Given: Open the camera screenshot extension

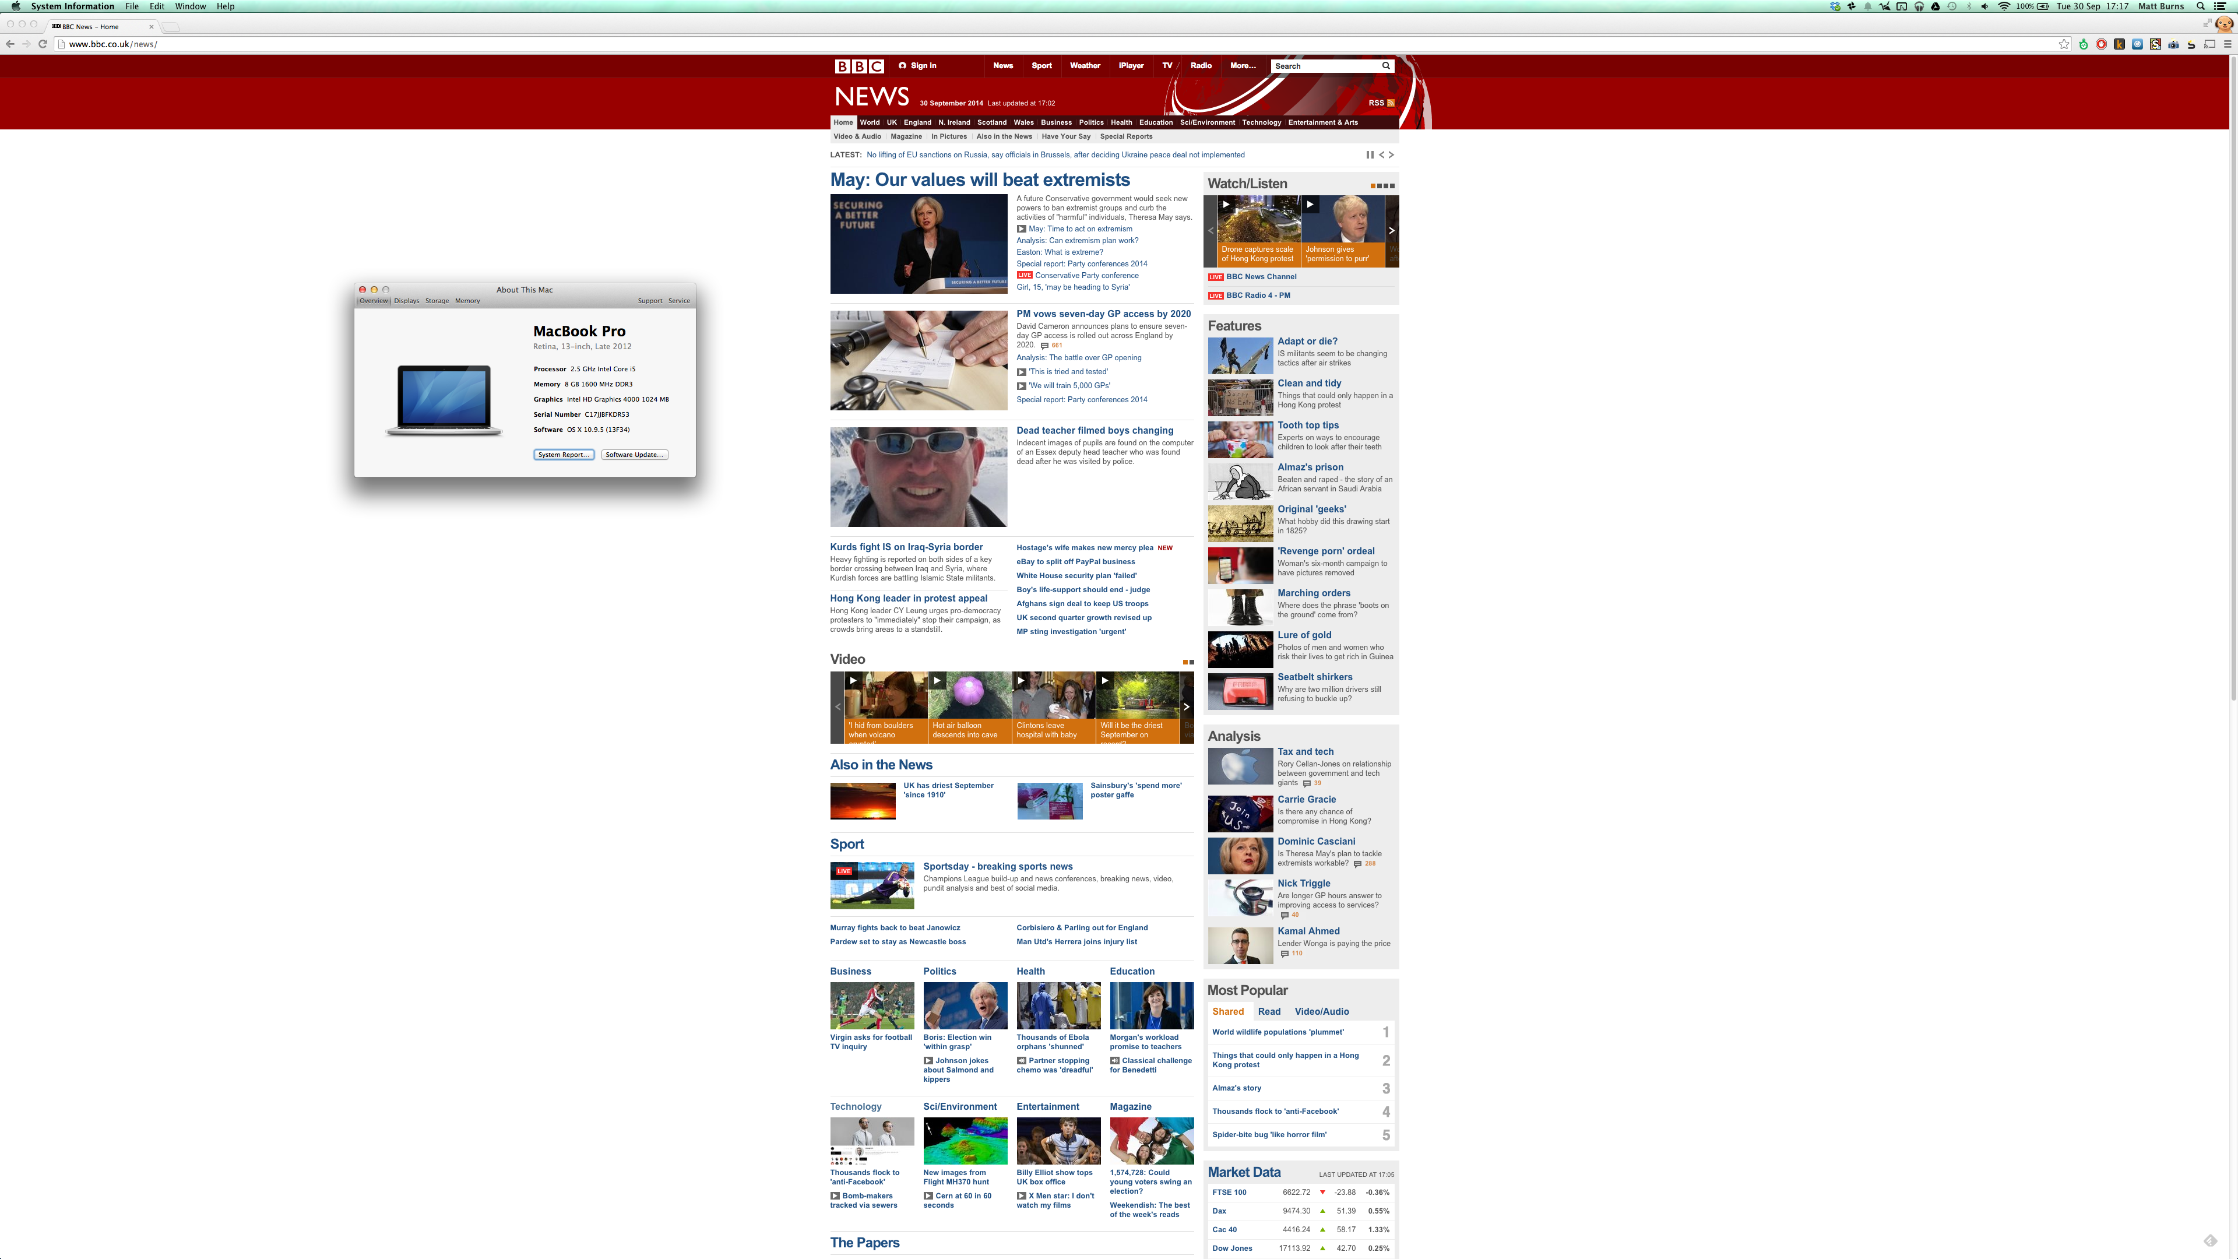Looking at the screenshot, I should point(2173,44).
